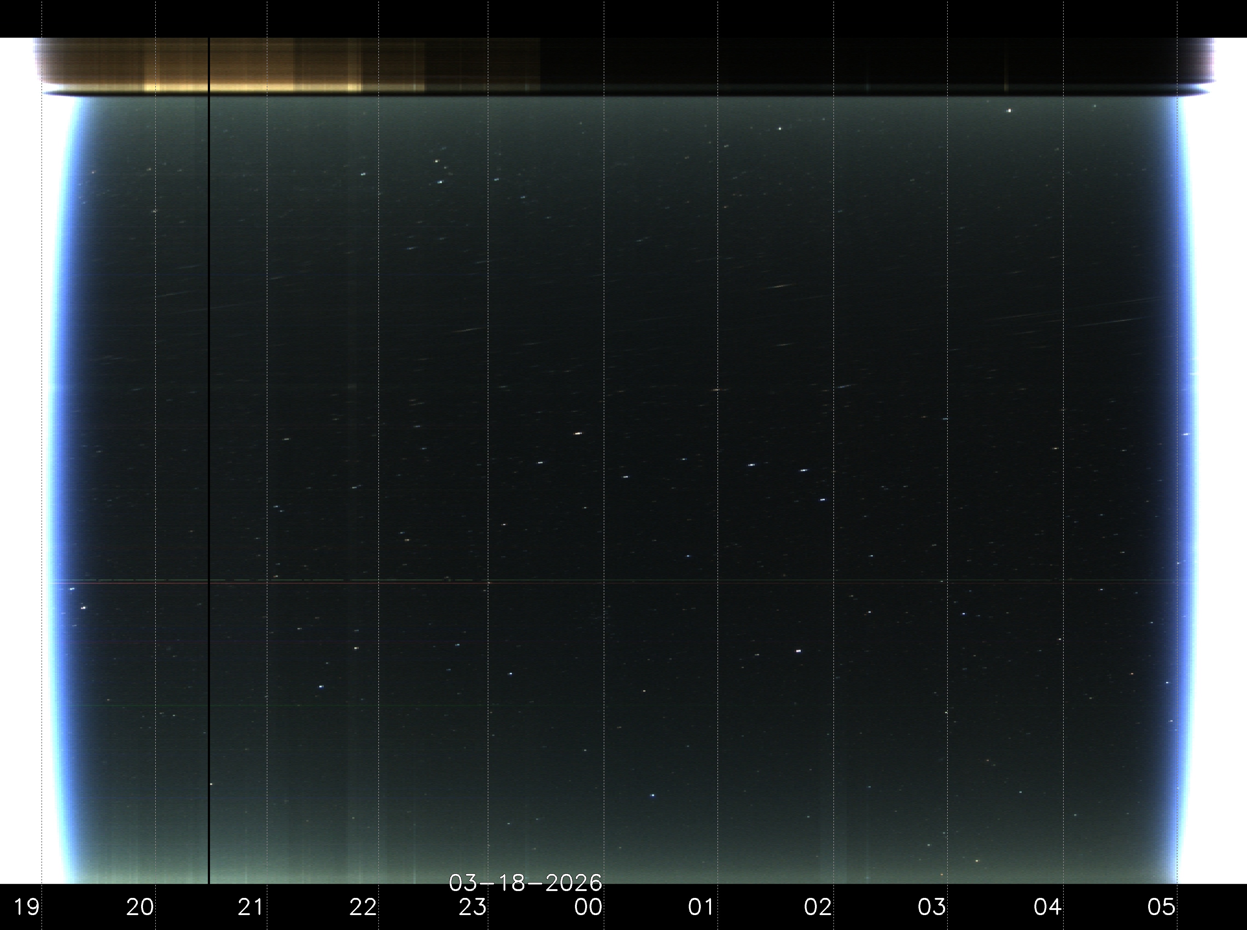Select the 05 hour label

point(1161,907)
